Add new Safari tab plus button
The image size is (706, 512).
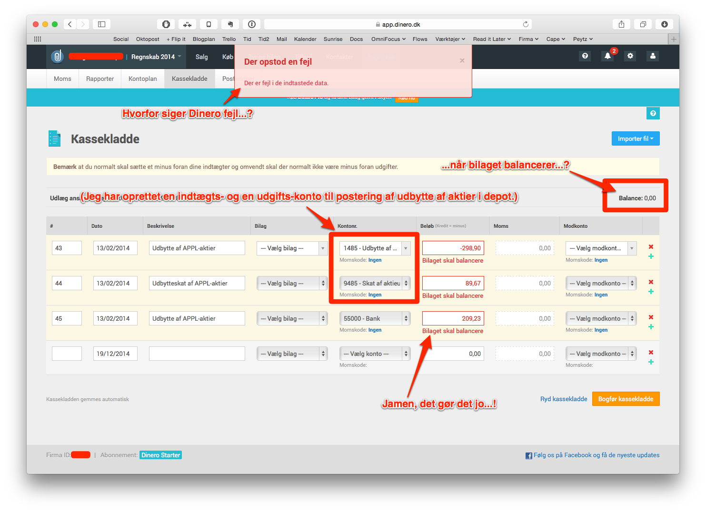tap(674, 39)
